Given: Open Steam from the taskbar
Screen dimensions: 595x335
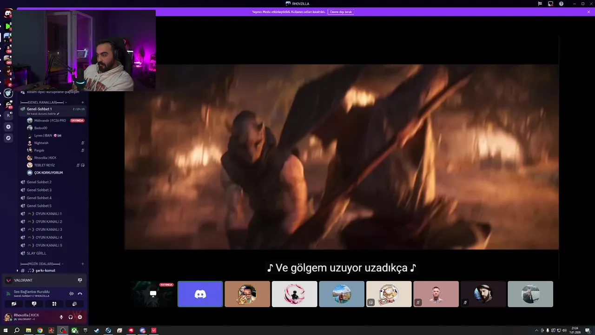Looking at the screenshot, I should pos(97,331).
